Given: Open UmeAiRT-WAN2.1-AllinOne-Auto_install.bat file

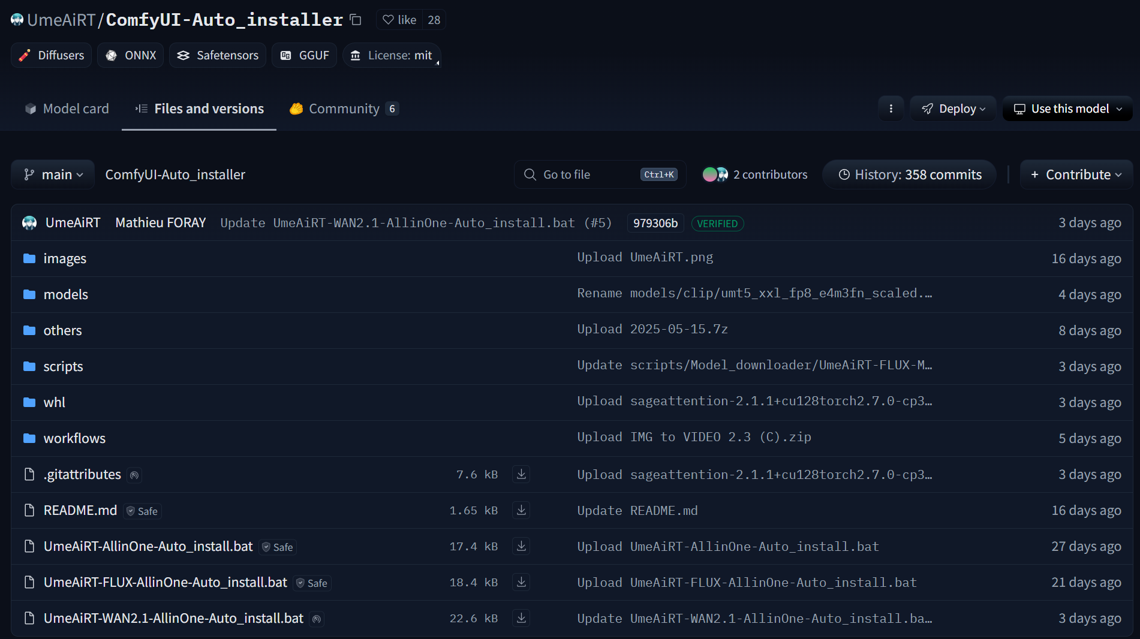Looking at the screenshot, I should (173, 618).
